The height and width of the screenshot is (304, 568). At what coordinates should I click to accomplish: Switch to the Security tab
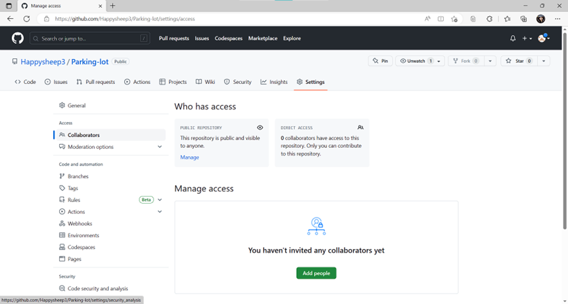point(238,82)
